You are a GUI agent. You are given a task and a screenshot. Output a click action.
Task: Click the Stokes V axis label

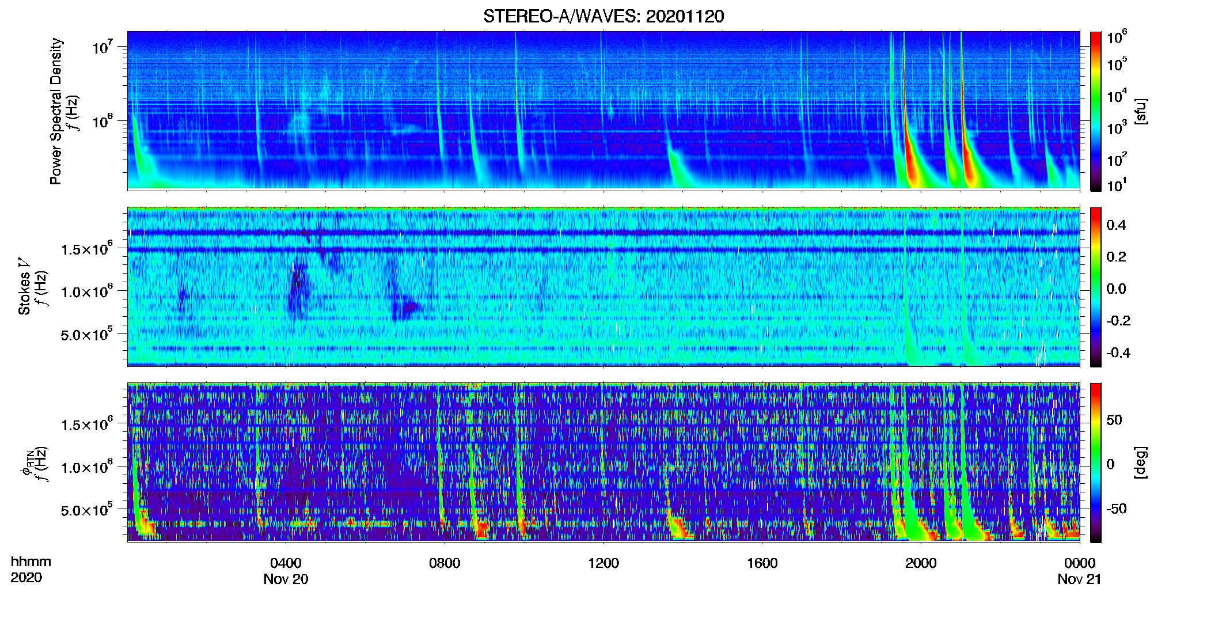point(24,286)
